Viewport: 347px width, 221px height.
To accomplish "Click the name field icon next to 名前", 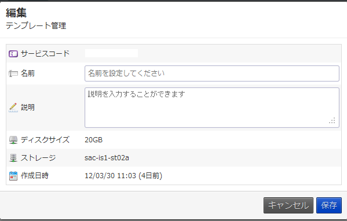I will 13,73.
